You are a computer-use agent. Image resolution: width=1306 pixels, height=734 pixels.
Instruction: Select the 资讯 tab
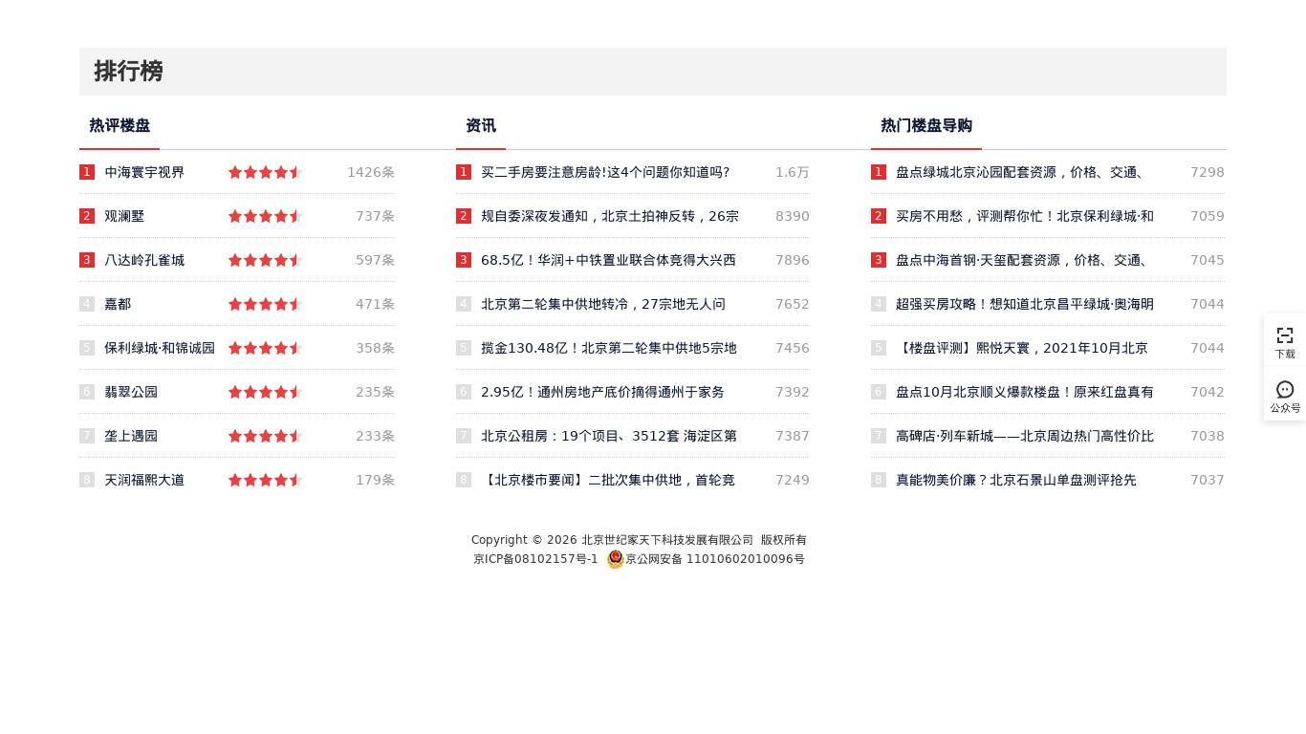pos(481,126)
